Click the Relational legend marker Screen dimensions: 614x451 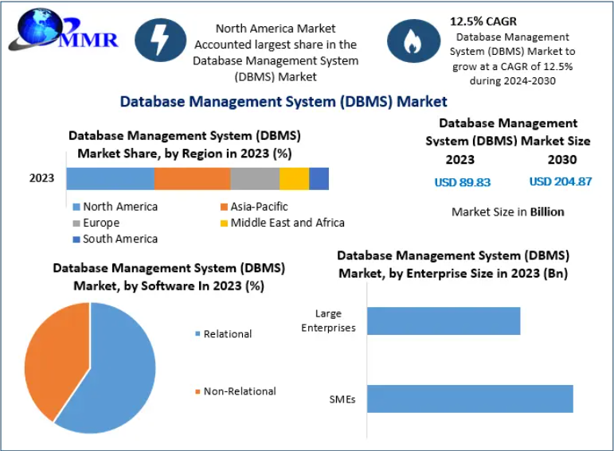pyautogui.click(x=197, y=334)
